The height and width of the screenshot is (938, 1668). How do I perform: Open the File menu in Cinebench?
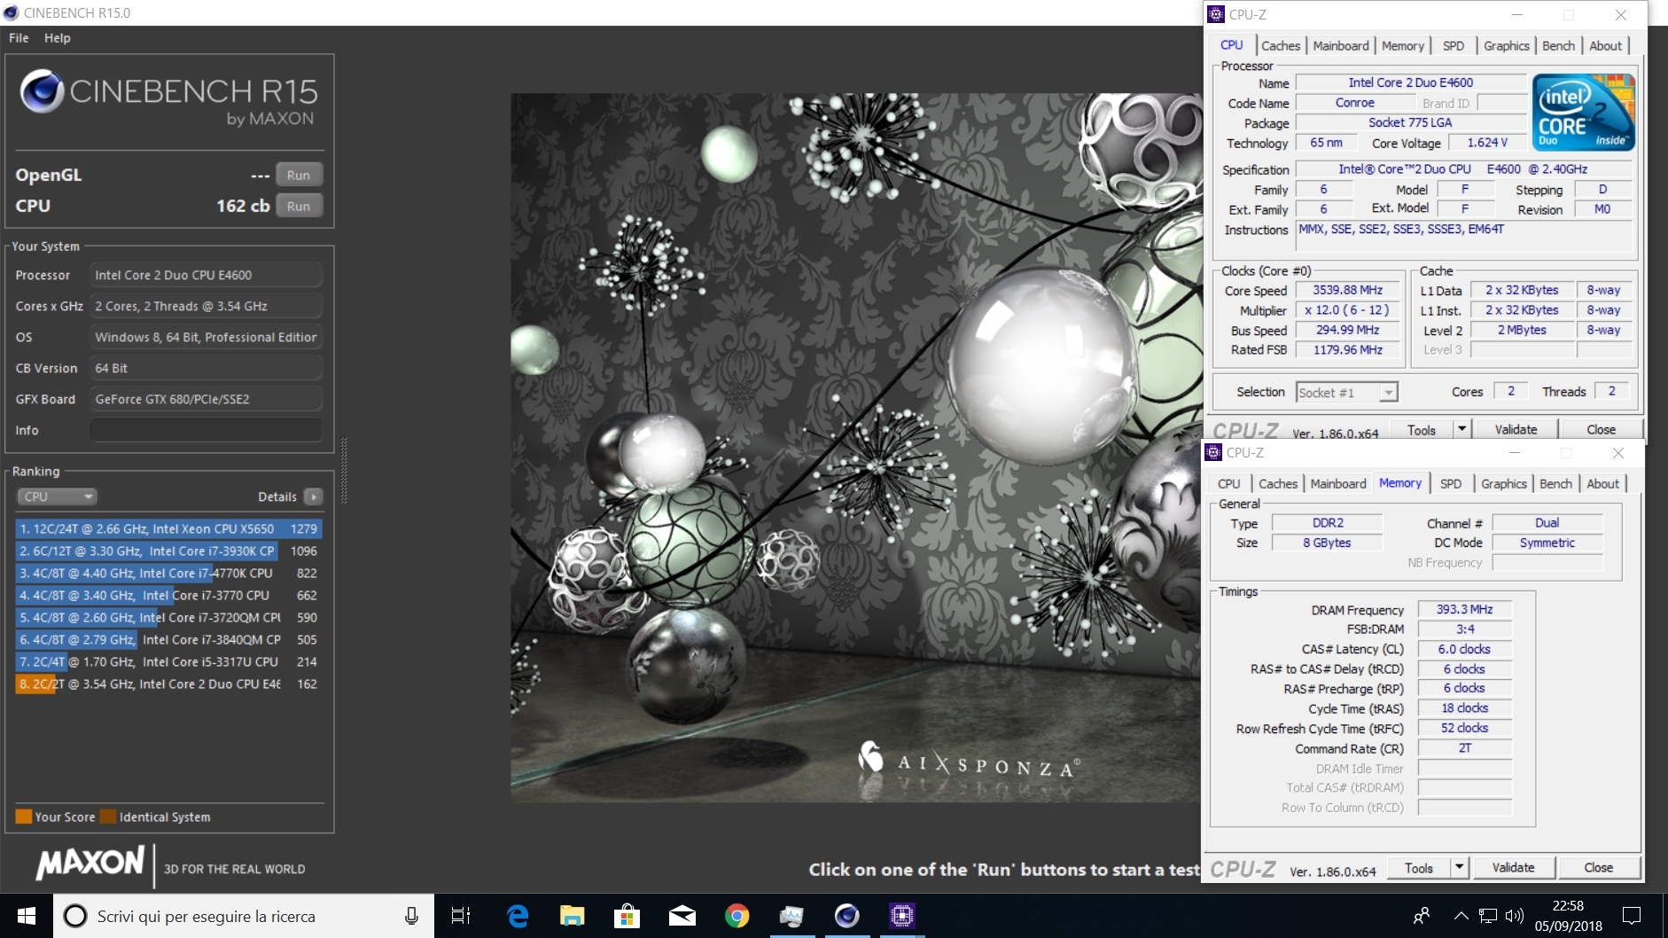click(x=19, y=38)
